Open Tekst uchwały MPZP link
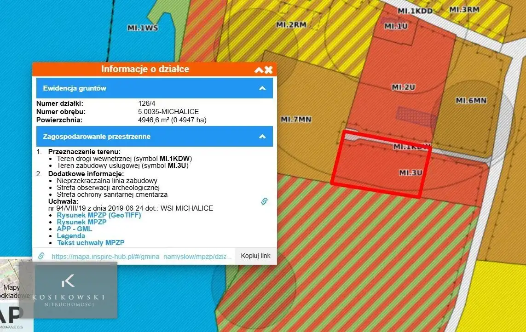Screen dimensions: 526x332 click(x=91, y=243)
